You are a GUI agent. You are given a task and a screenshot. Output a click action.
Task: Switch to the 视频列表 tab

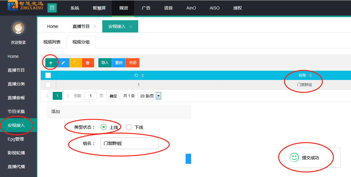pos(52,42)
